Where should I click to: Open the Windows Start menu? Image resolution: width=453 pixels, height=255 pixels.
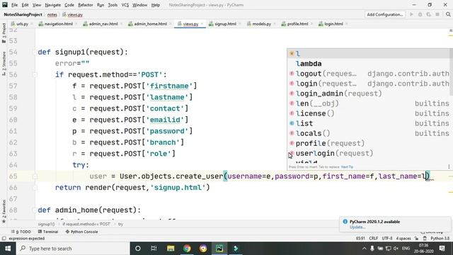[x=8, y=249]
